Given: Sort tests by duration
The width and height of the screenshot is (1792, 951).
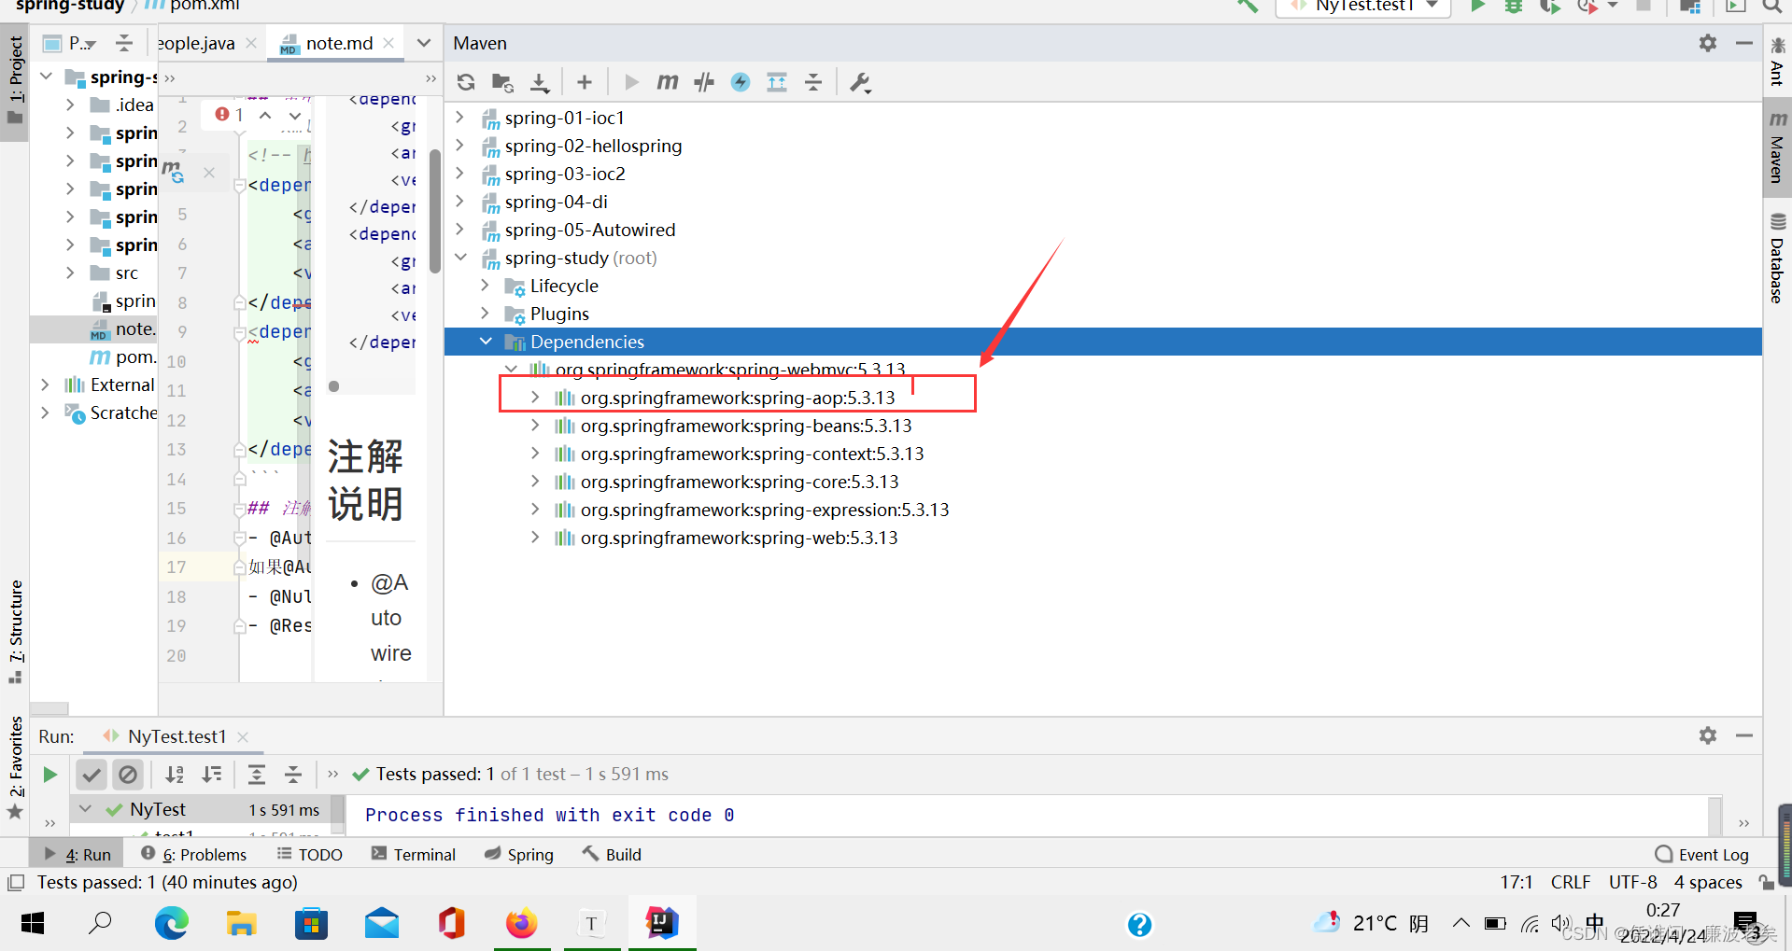Looking at the screenshot, I should click(212, 775).
